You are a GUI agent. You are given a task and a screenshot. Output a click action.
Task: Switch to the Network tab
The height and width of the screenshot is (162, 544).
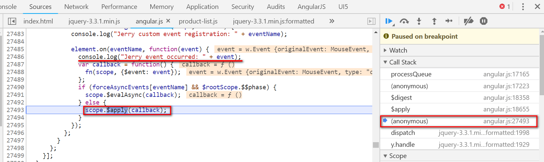76,7
